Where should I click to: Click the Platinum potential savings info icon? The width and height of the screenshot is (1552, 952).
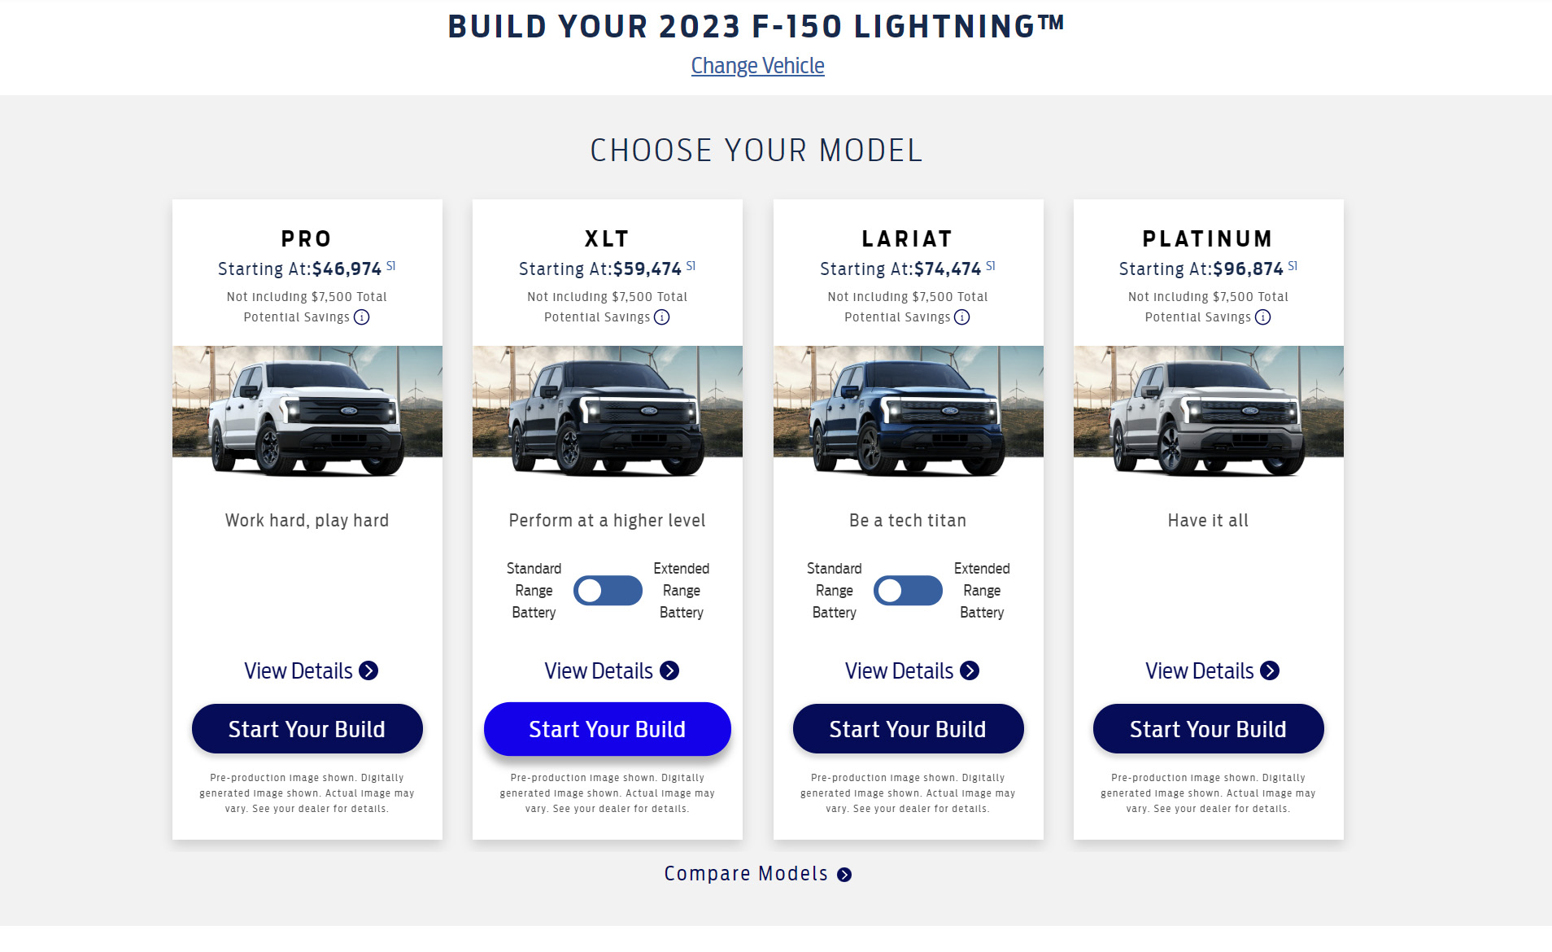click(1262, 317)
